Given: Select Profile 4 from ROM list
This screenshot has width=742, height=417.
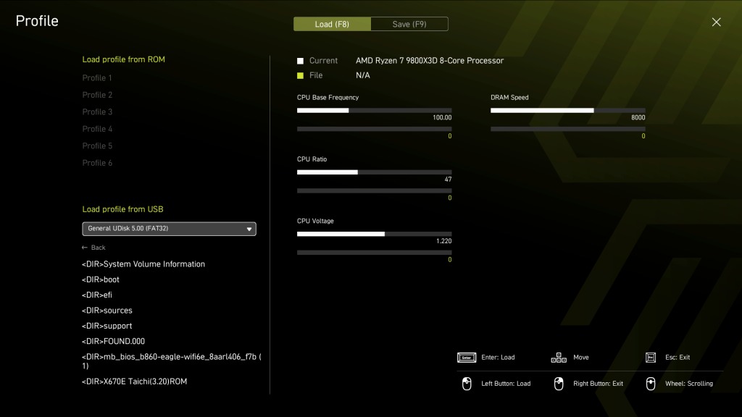Looking at the screenshot, I should tap(97, 129).
